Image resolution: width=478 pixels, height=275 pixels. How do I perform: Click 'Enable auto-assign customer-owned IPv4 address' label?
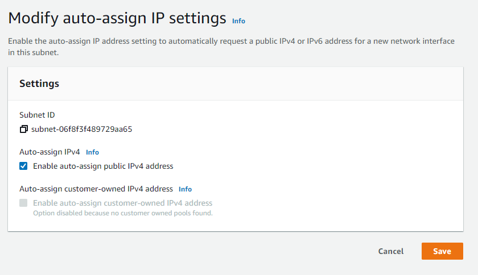click(x=122, y=203)
